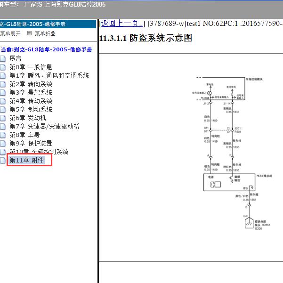The height and width of the screenshot is (283, 283).
Task: Select 第2章 转向系统 chapter
Action: point(31,84)
